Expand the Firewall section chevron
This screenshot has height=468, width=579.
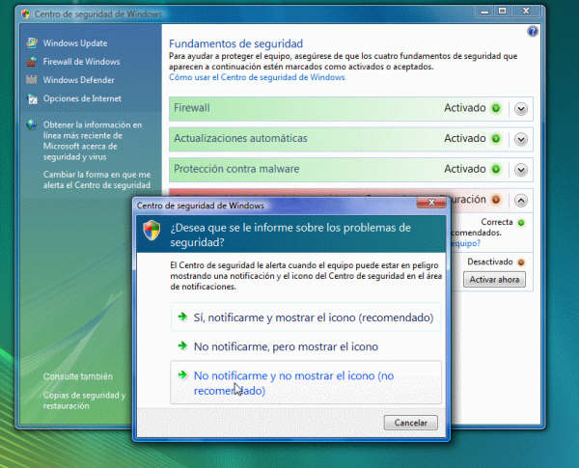tap(521, 109)
